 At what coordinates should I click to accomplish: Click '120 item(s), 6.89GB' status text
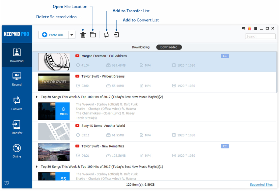coord(140,184)
